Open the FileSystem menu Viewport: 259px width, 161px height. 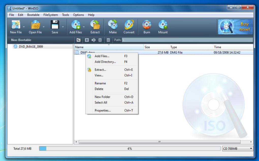pos(51,15)
